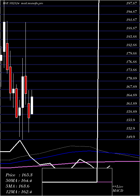Click the 197.87 price axis label
Viewport: 140px width, 196px height.
click(132, 3)
